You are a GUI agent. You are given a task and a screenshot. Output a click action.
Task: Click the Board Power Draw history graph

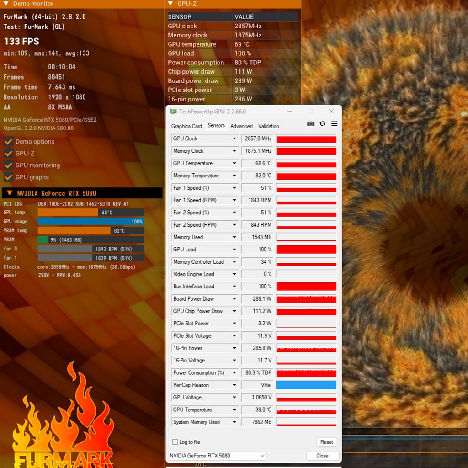(x=306, y=299)
